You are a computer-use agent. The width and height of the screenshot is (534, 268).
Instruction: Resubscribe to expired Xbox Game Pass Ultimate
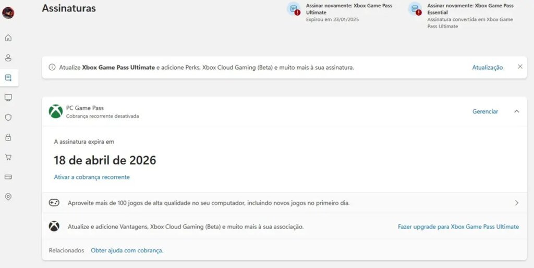349,9
